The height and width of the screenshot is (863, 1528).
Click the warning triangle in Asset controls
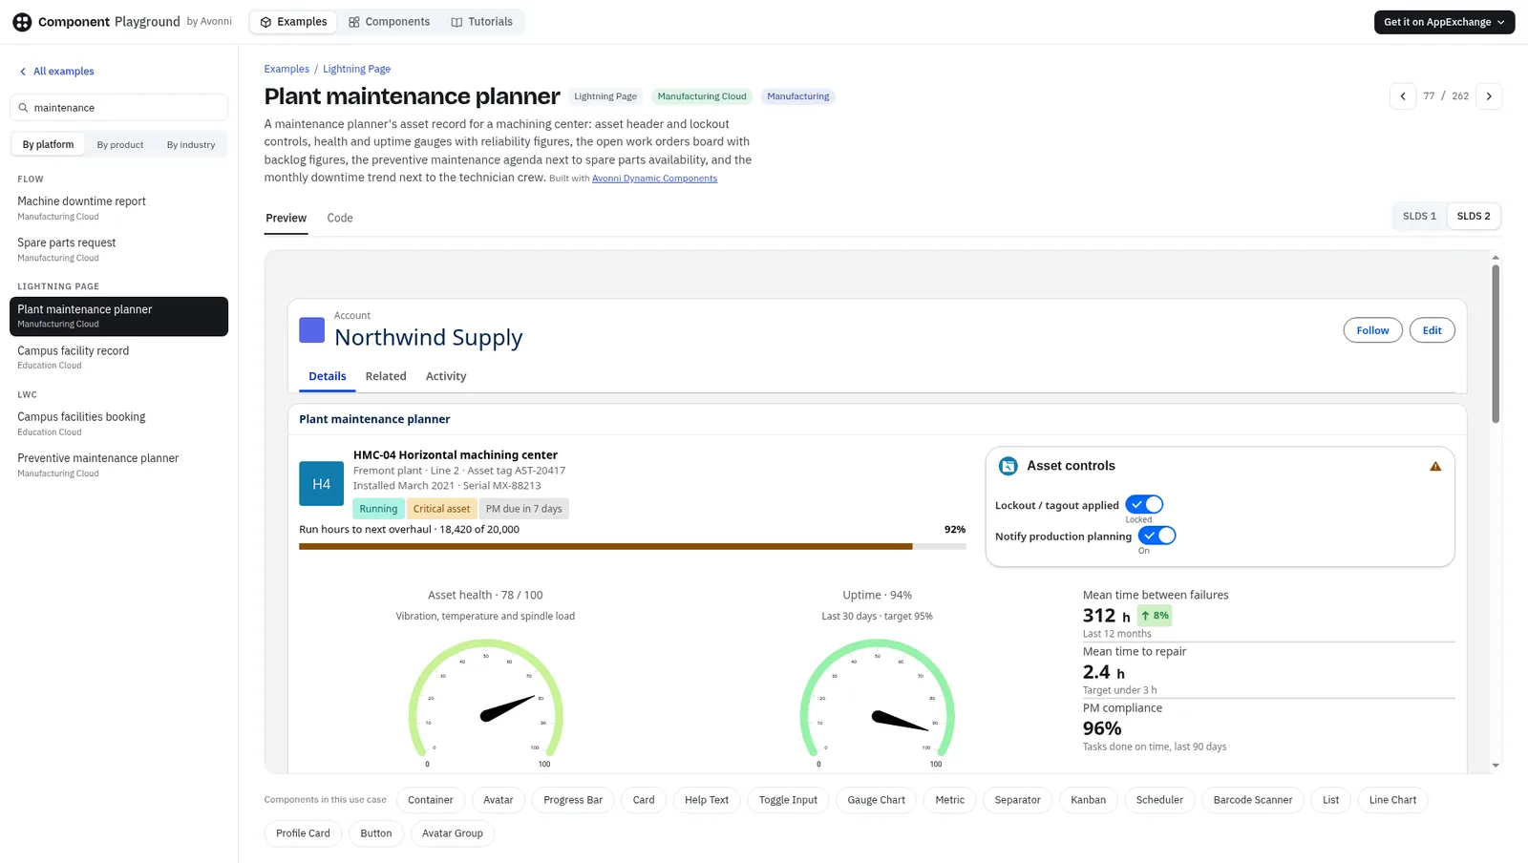[1434, 466]
